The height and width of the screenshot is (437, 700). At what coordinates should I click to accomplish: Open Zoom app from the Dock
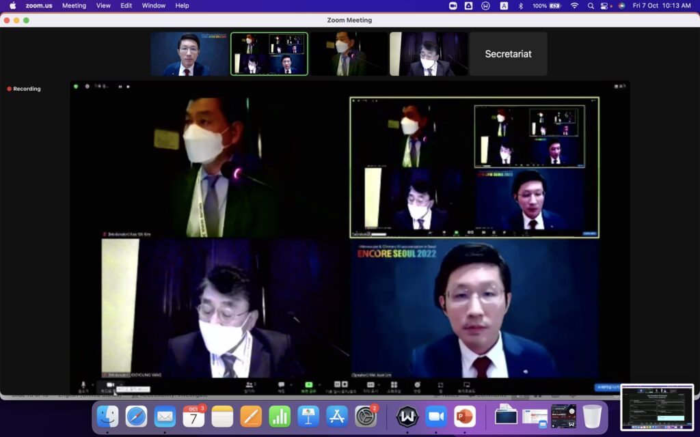[x=435, y=416]
